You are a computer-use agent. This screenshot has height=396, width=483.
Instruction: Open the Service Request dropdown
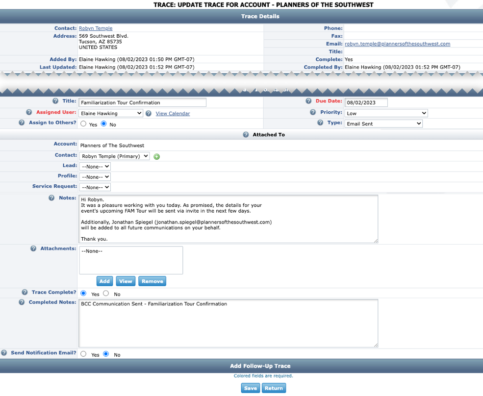95,187
